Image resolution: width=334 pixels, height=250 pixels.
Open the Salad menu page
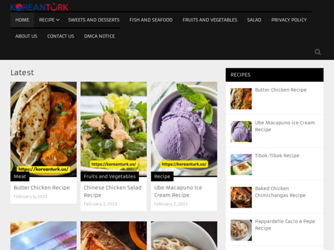[254, 20]
